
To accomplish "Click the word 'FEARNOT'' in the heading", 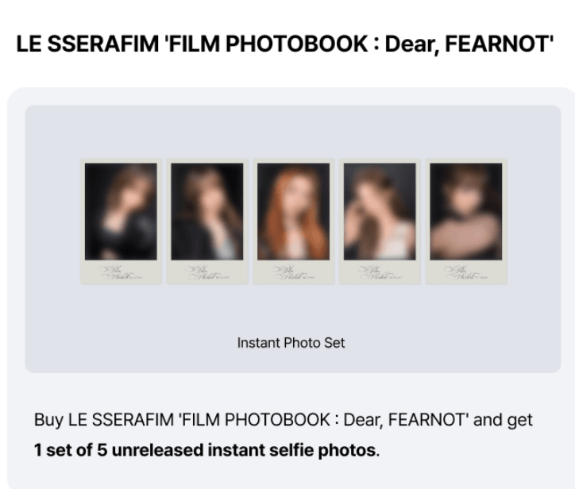I will pyautogui.click(x=499, y=44).
